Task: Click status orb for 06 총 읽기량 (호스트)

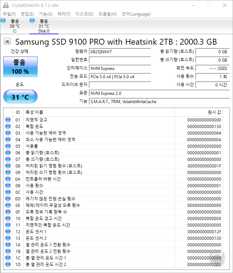Action: point(8,153)
